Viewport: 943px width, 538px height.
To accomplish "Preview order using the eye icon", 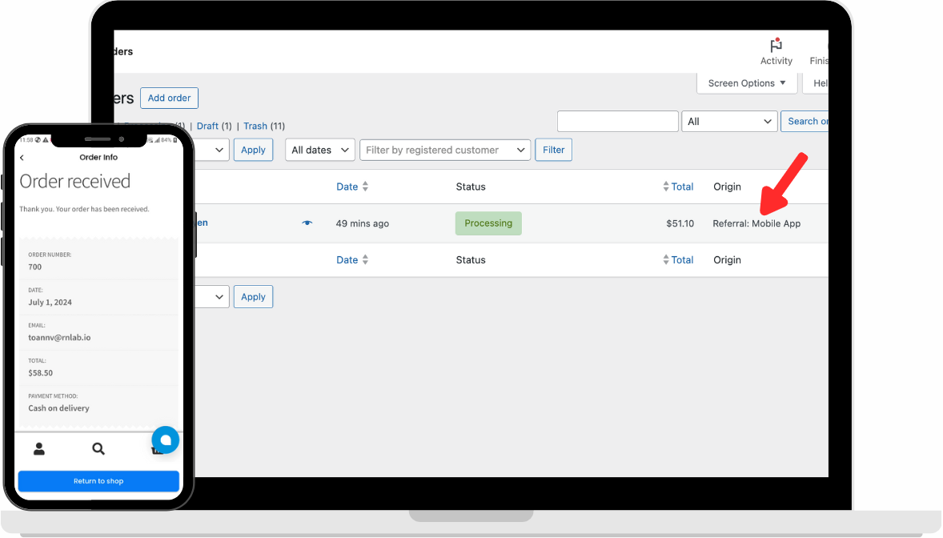I will pos(307,223).
